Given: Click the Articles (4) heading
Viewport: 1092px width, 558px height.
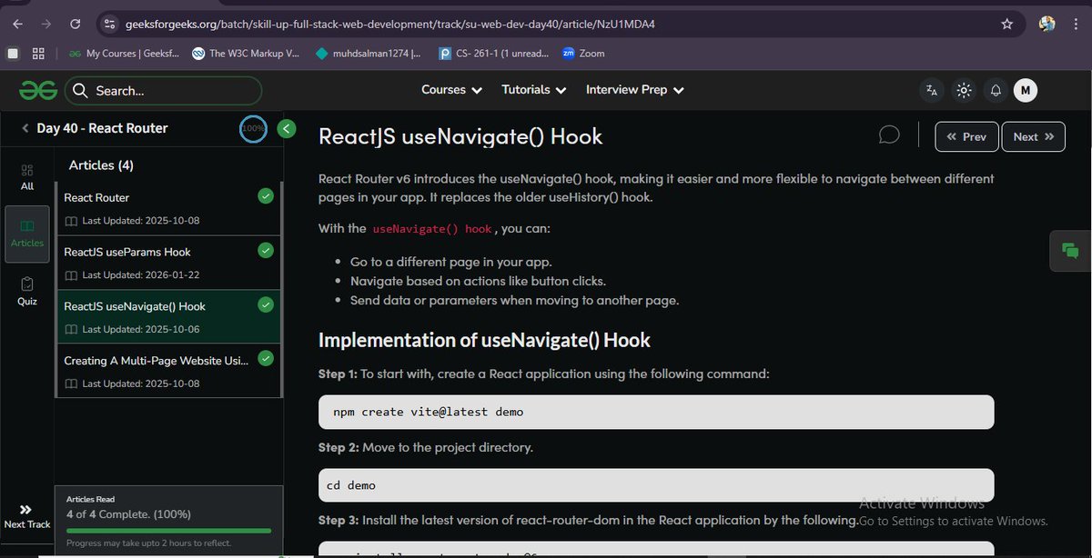Looking at the screenshot, I should pos(101,165).
